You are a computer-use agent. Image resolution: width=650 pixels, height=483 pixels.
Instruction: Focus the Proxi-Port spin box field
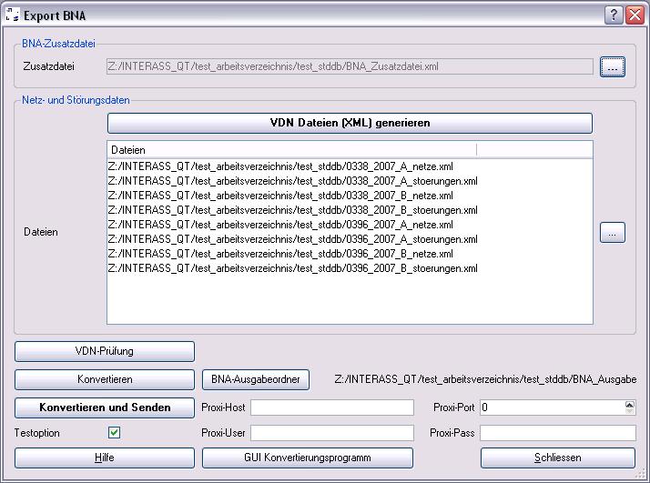tap(553, 408)
